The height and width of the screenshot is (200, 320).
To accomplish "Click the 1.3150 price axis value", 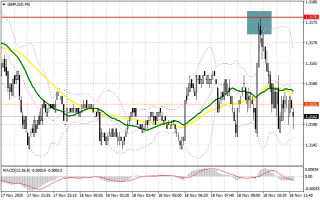I will (311, 125).
